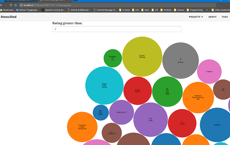Open the Other bookmarks folder

pyautogui.click(x=221, y=10)
